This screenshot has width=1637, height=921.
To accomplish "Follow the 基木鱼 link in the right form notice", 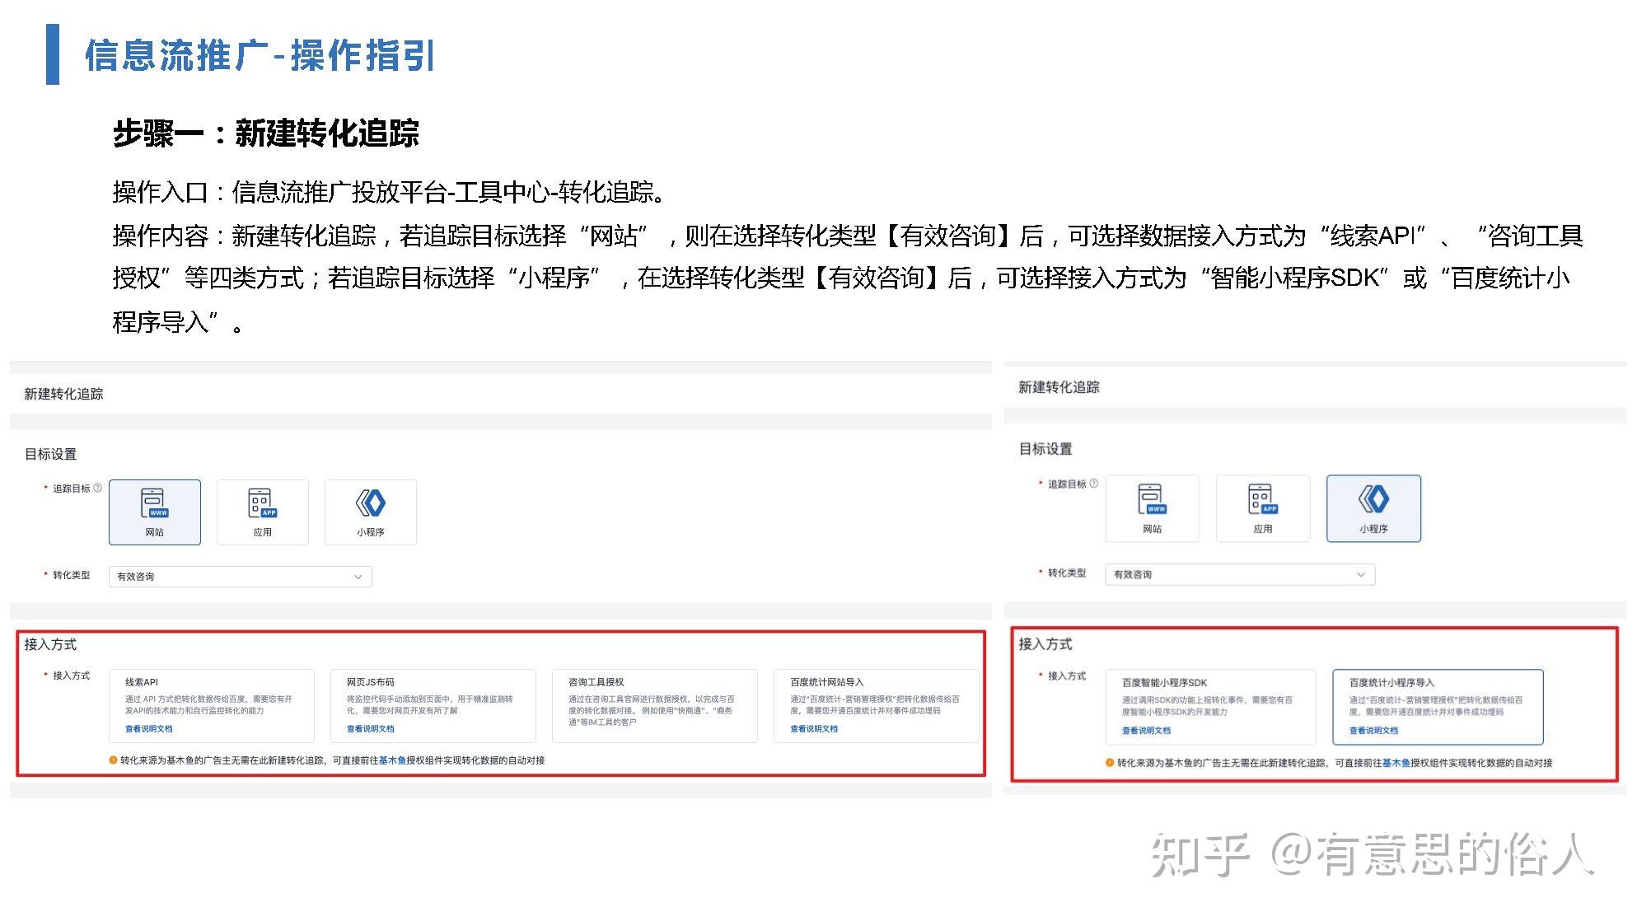I will point(1396,763).
